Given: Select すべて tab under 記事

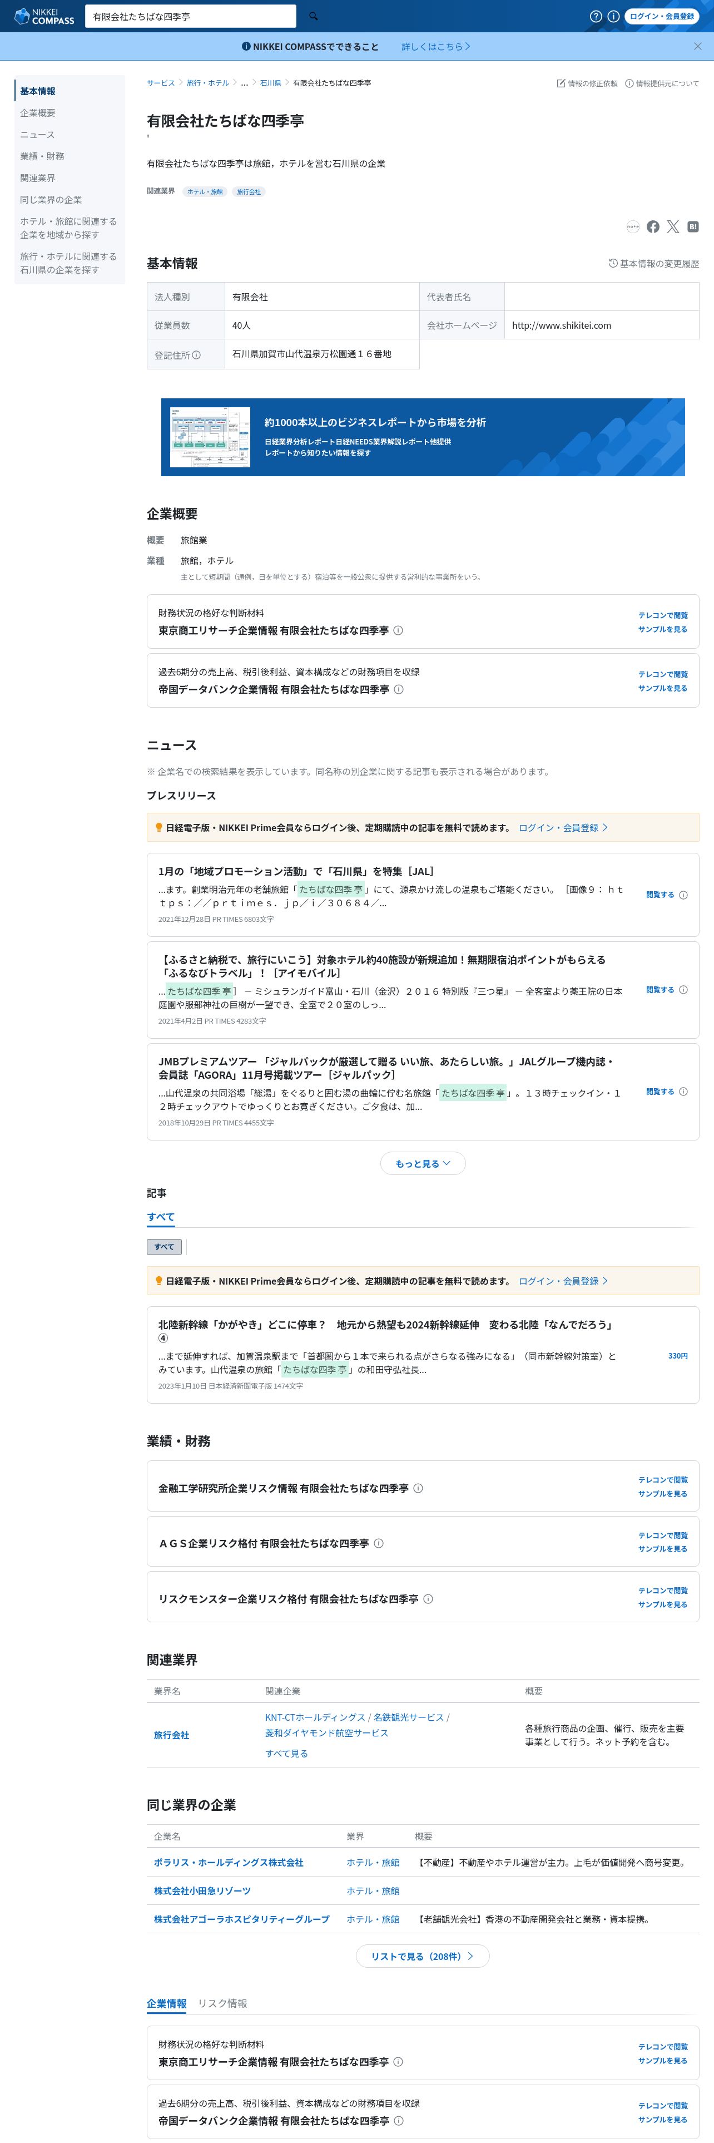Looking at the screenshot, I should point(160,1217).
